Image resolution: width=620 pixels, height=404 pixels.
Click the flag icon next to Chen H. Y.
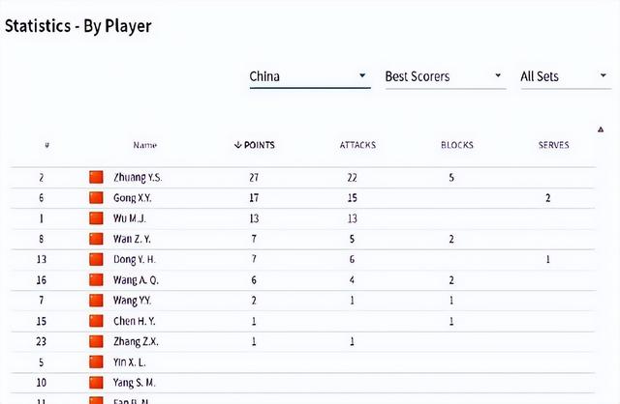(x=96, y=321)
